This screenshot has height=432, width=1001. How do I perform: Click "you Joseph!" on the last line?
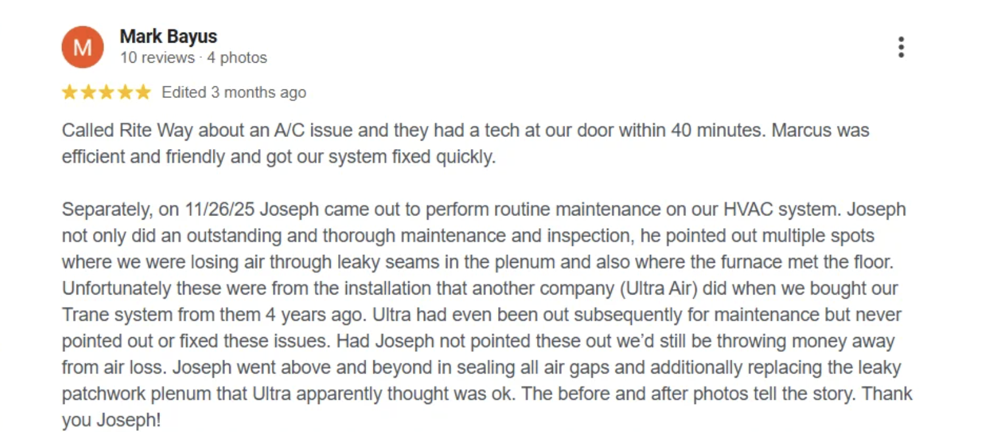111,420
